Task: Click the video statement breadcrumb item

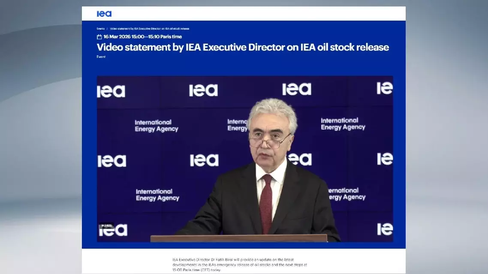Action: click(149, 29)
